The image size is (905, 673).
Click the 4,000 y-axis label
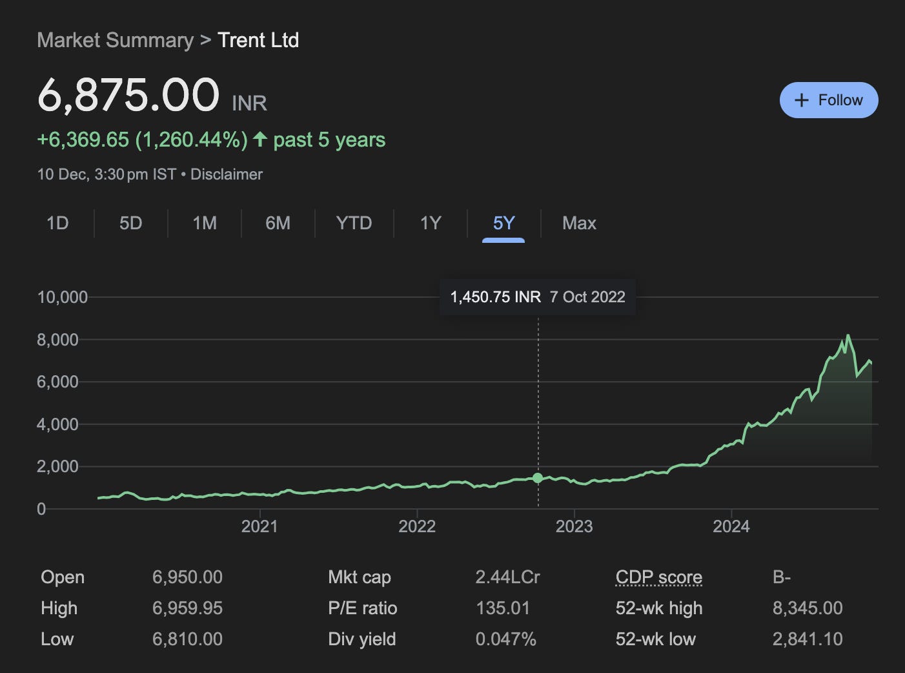[57, 424]
